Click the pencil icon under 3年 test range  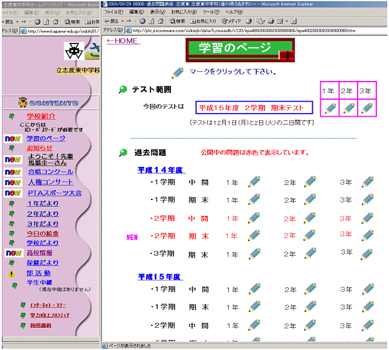coord(367,108)
